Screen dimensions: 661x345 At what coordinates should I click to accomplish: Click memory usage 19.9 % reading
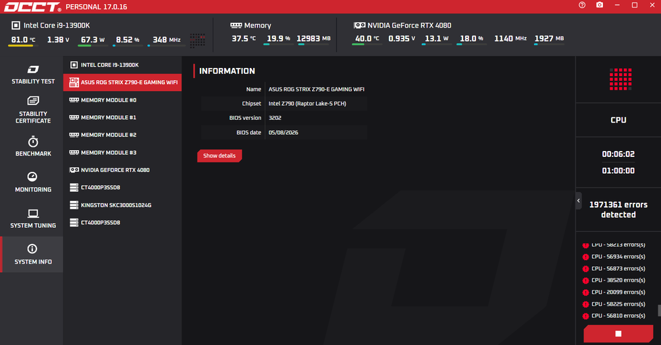[278, 38]
